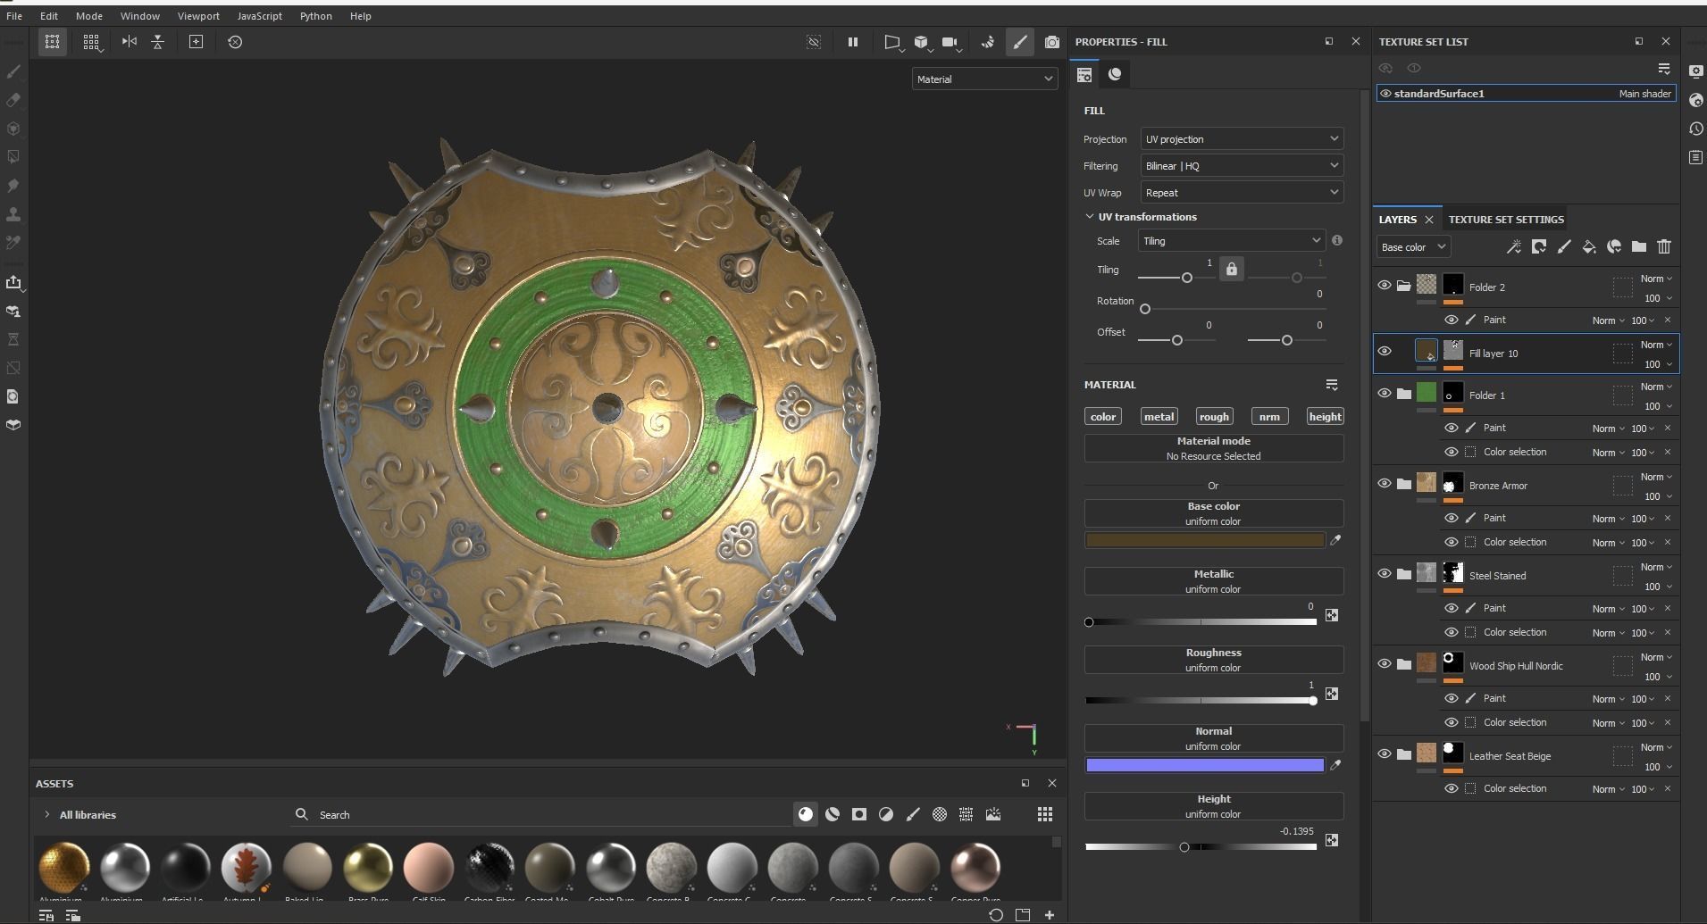Hide the Steel Stained layer

[1385, 574]
